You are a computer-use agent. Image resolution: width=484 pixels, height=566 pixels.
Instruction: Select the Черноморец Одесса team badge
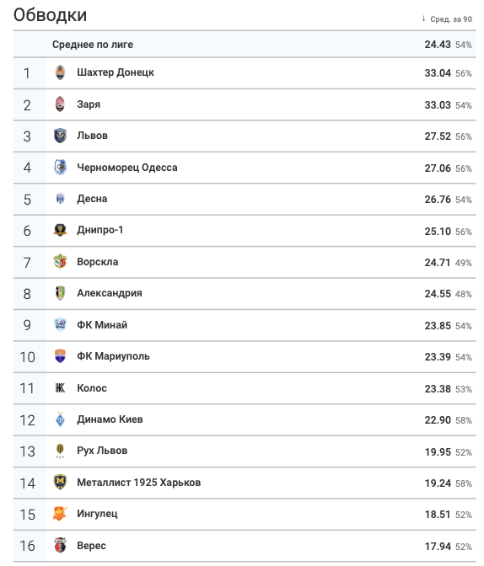[x=60, y=168]
